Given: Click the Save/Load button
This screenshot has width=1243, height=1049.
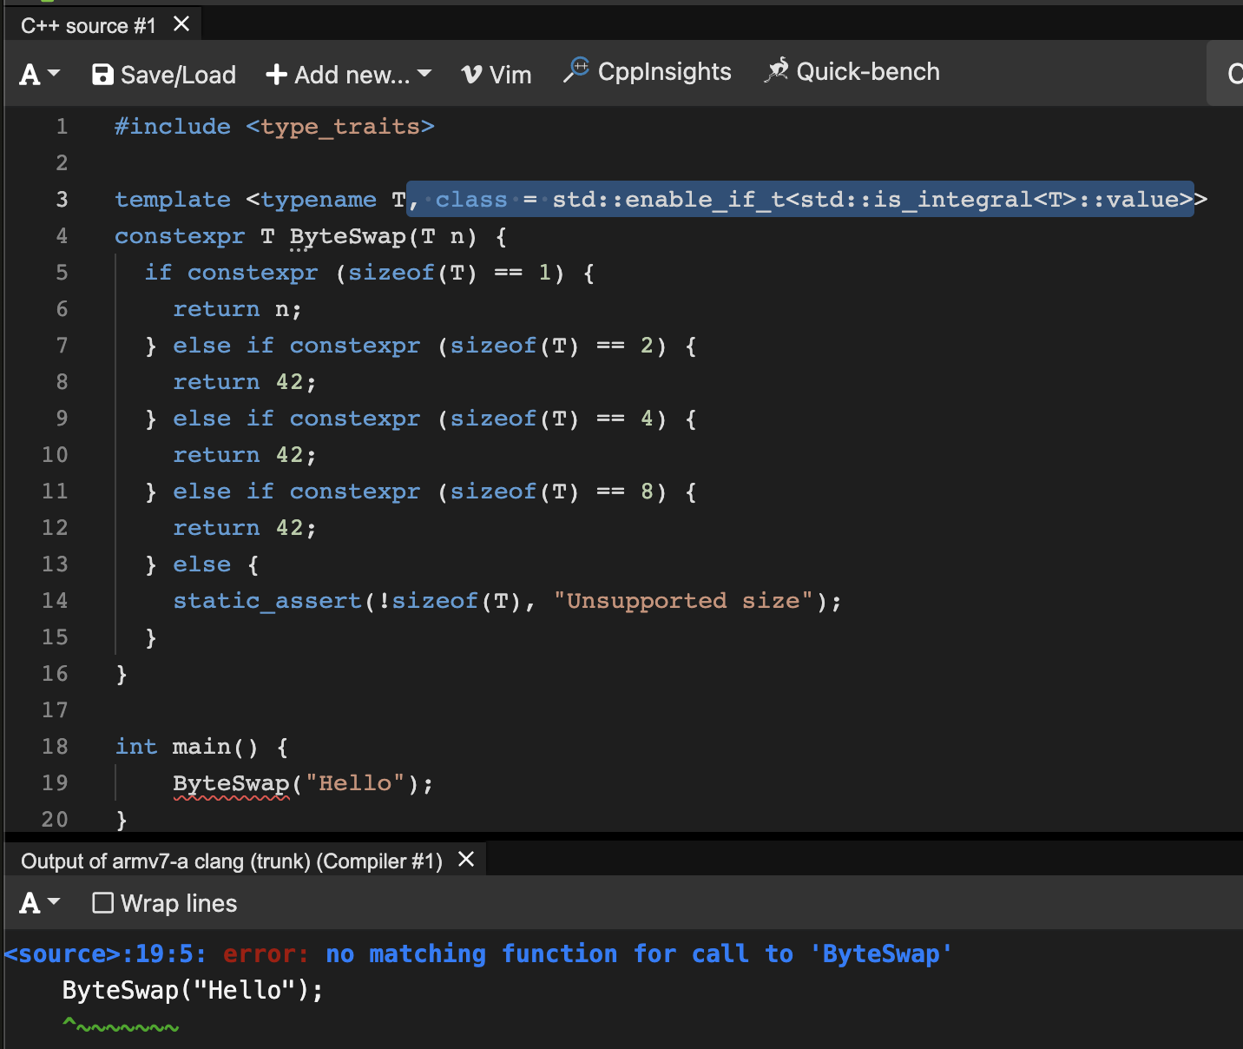Looking at the screenshot, I should [164, 75].
